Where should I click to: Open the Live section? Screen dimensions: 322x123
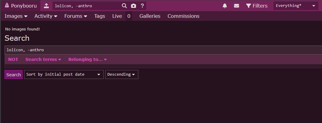coord(117,16)
